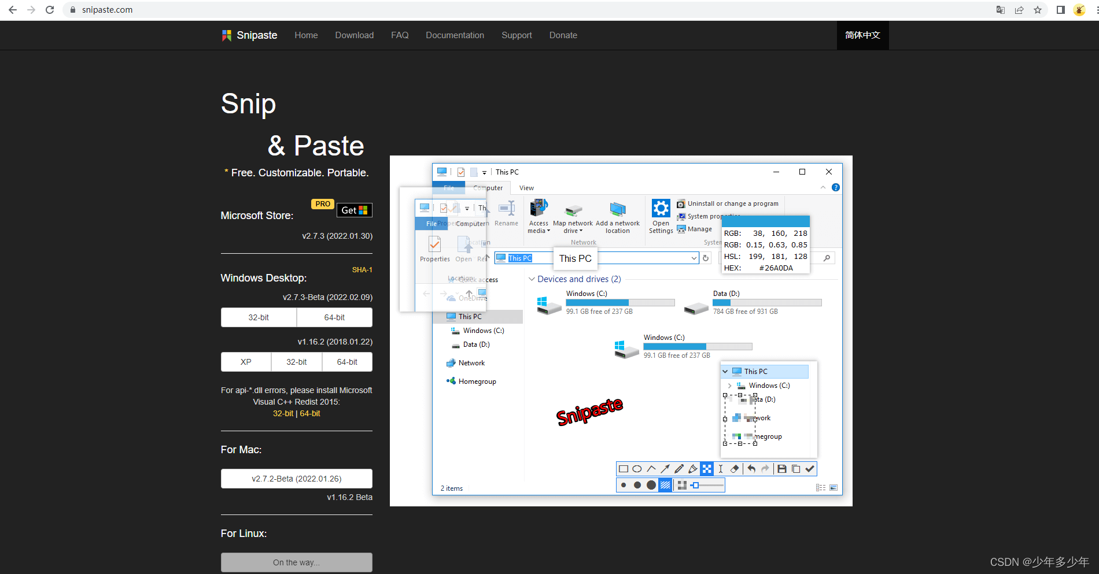Image resolution: width=1099 pixels, height=574 pixels.
Task: Collapse the ribbon with the up chevron
Action: [823, 187]
